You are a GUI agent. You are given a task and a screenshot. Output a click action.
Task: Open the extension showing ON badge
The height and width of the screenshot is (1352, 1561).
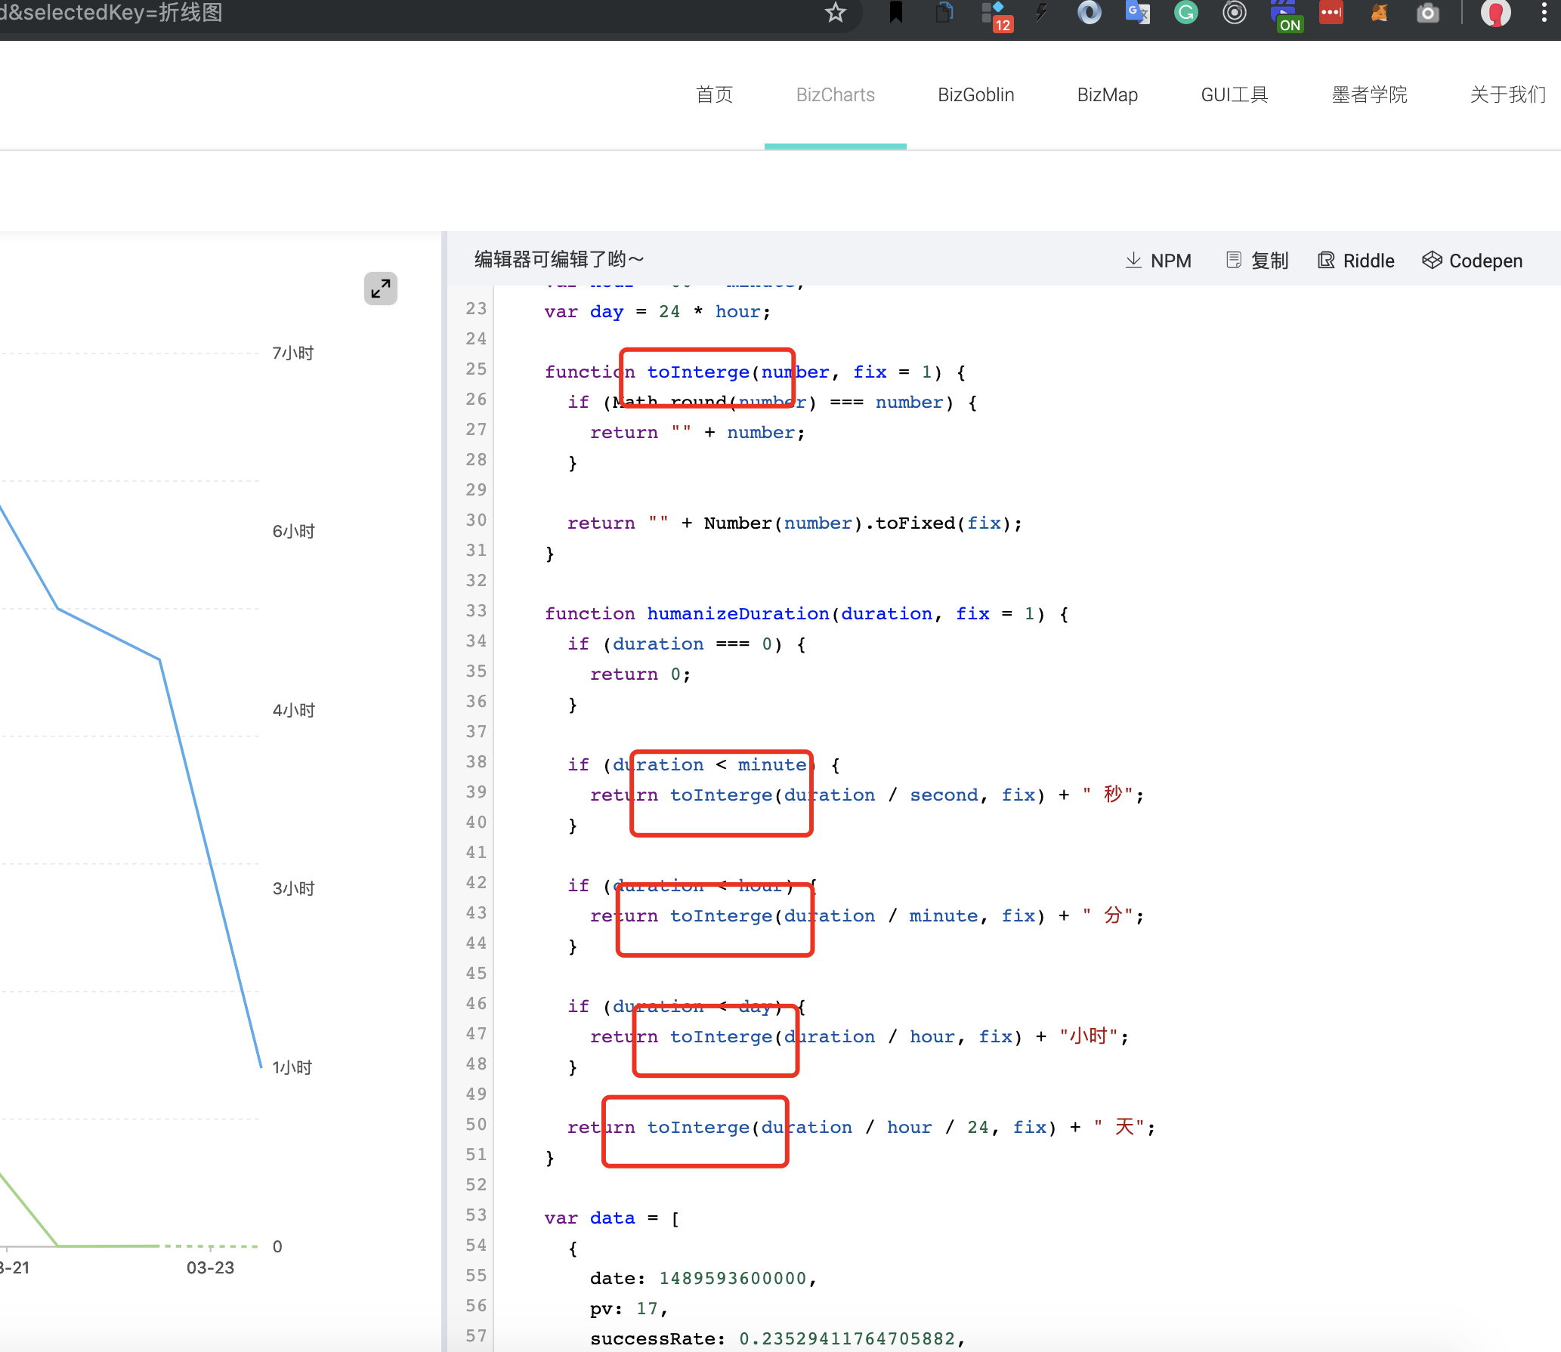(x=1287, y=13)
